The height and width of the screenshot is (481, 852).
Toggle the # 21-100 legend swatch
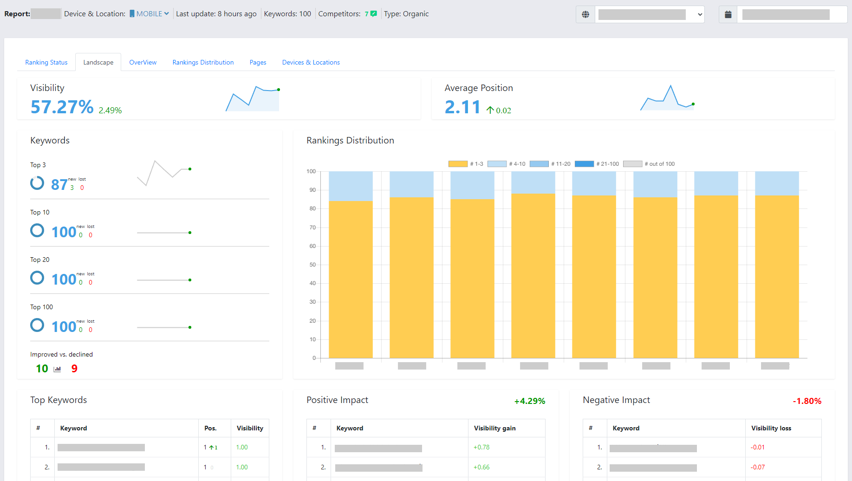click(x=584, y=164)
